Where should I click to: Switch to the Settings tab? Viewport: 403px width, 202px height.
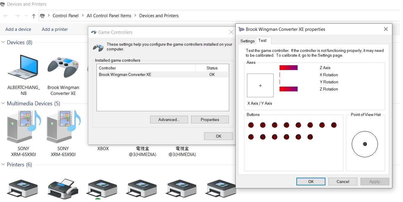[247, 41]
